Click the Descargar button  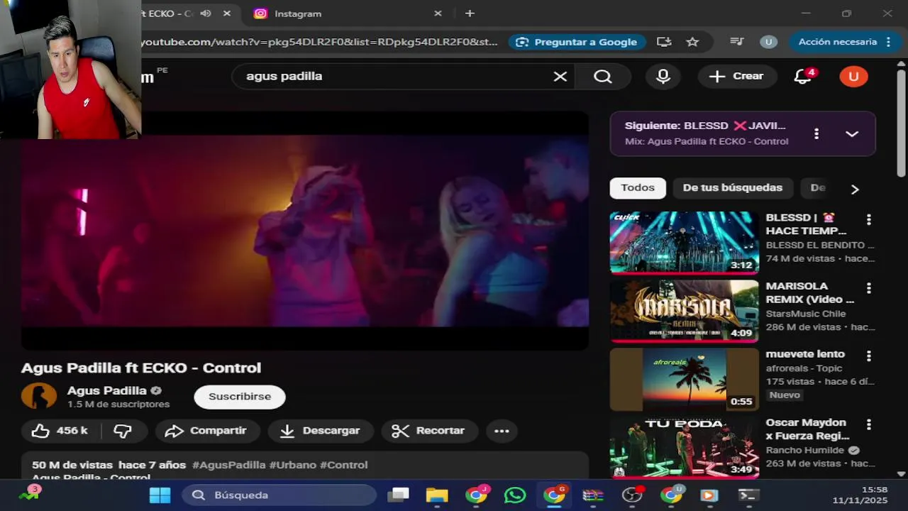[321, 431]
